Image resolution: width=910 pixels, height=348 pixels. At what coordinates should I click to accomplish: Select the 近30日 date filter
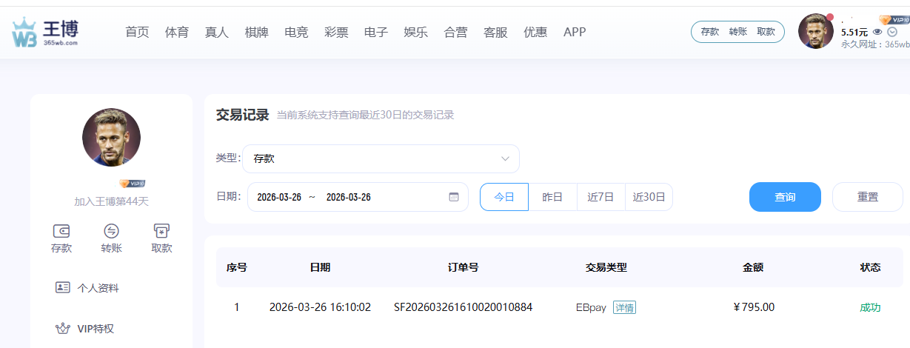[649, 197]
